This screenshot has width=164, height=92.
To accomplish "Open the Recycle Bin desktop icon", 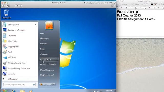I will click(6, 14).
